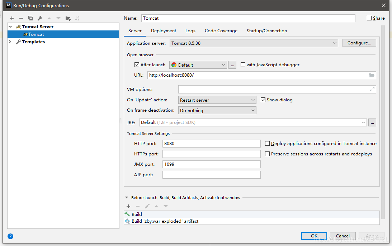392x246 pixels.
Task: Expand Templates tree node
Action: click(10, 42)
